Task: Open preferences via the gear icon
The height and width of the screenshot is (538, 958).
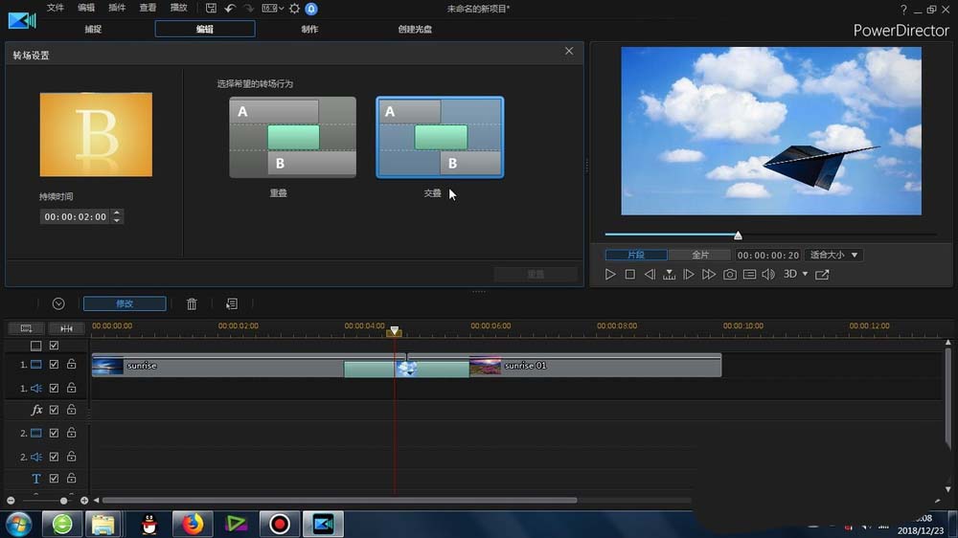Action: [x=294, y=9]
